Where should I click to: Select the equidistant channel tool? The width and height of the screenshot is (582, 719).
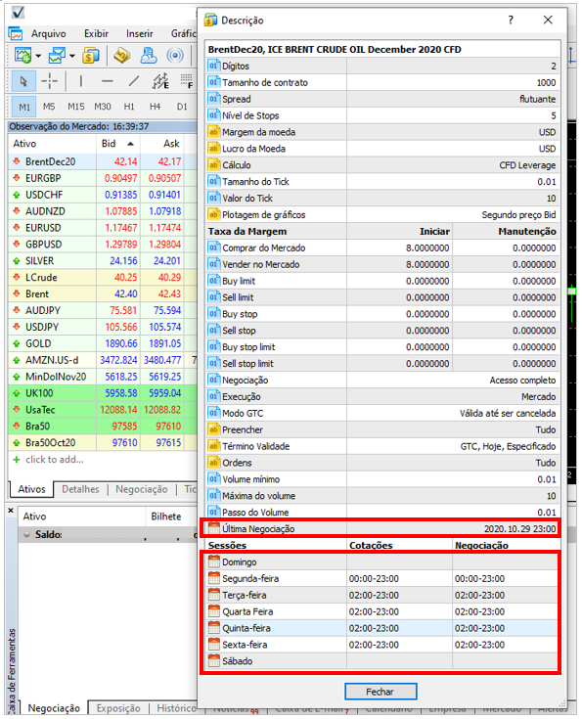[x=160, y=81]
